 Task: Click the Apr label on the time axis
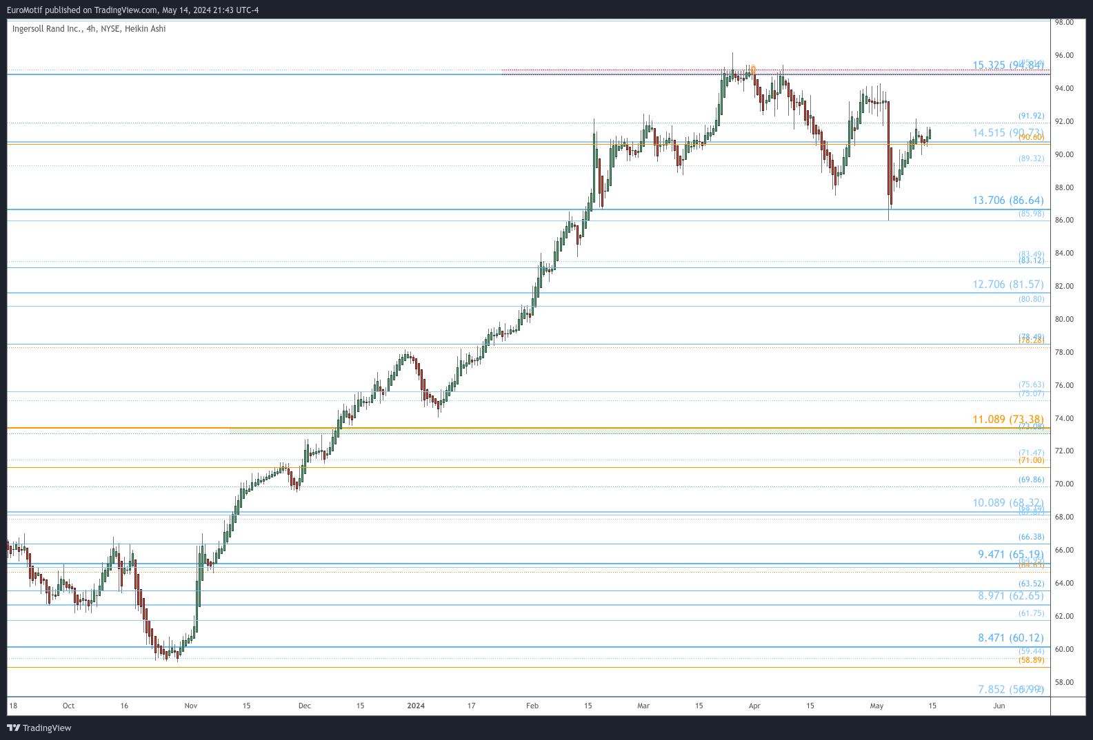[754, 706]
